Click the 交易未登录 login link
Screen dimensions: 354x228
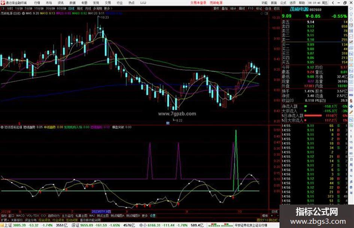point(198,3)
